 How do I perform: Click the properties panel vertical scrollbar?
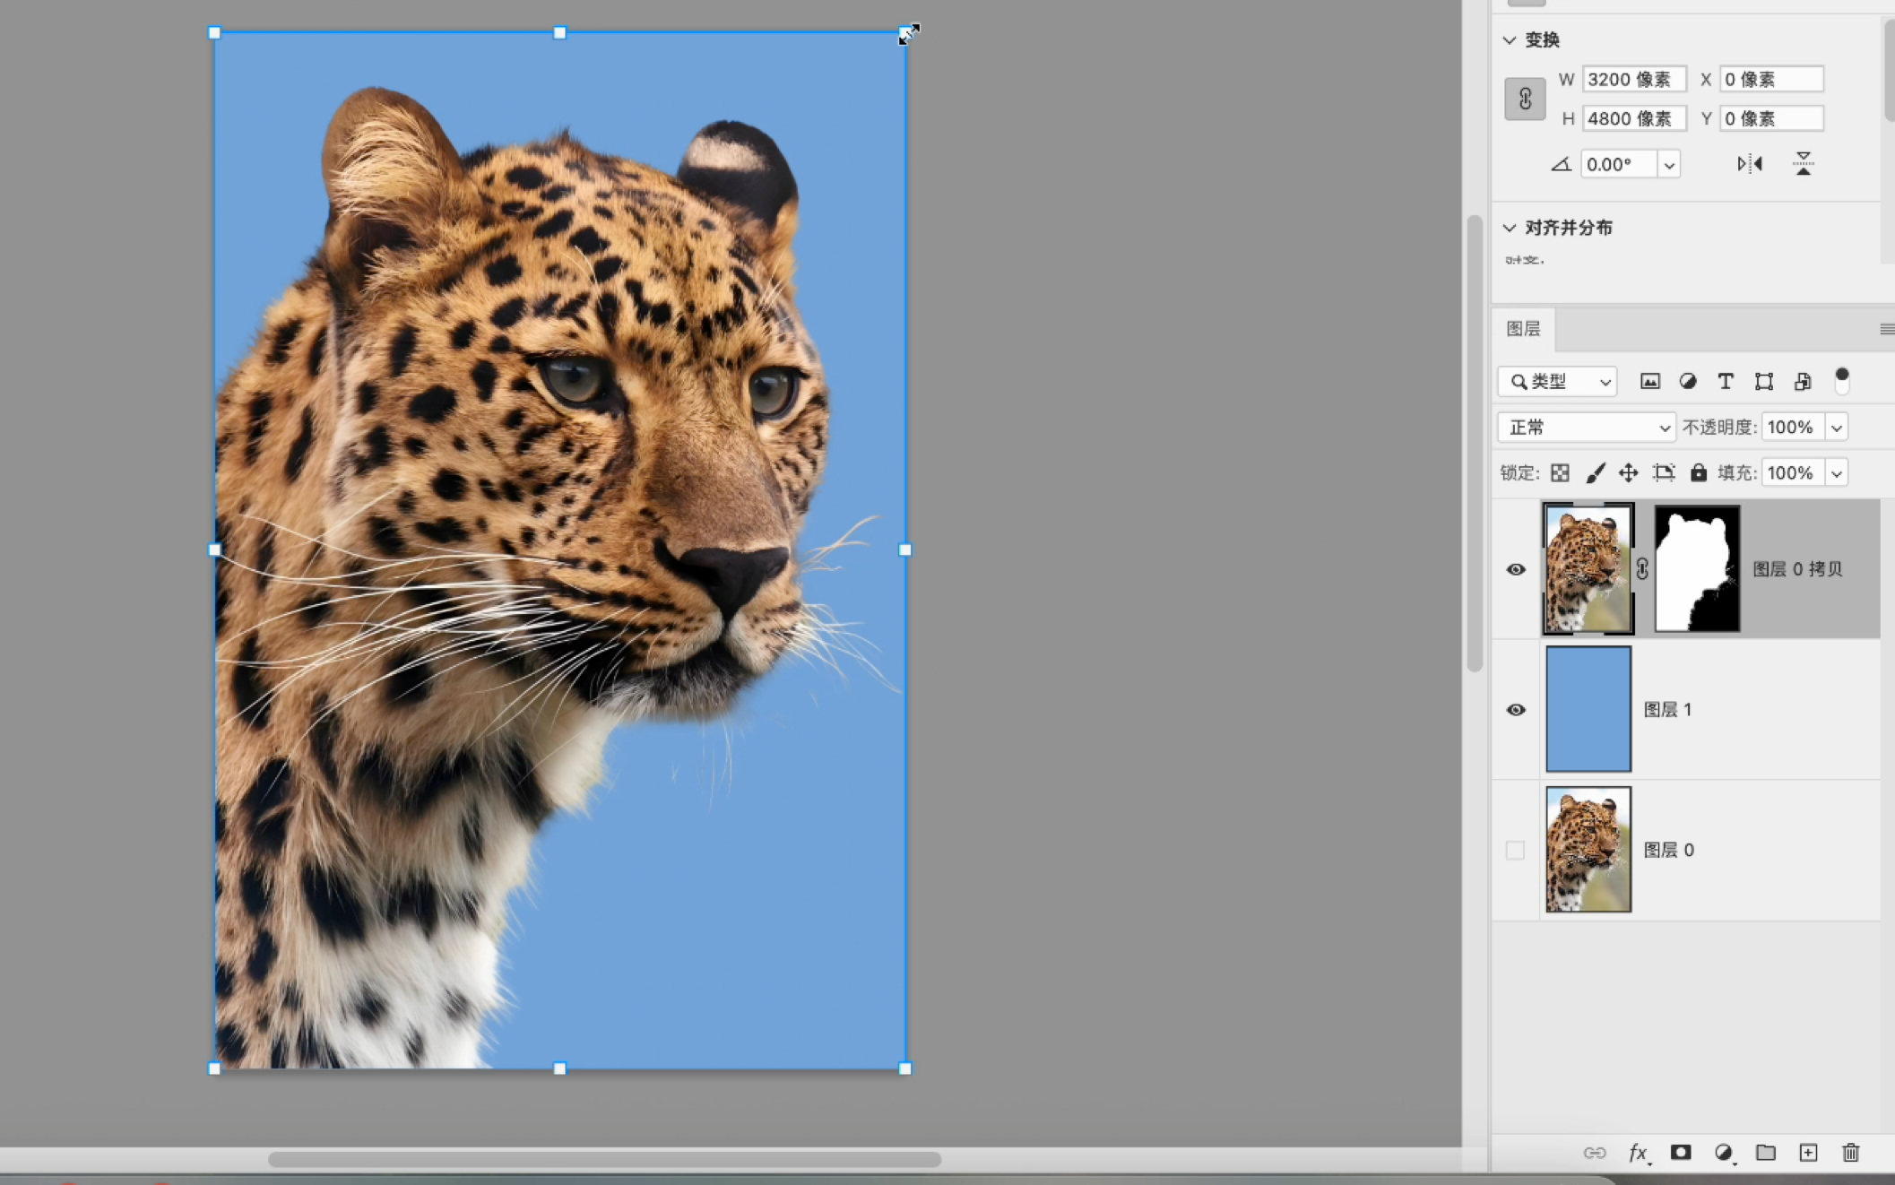1890,70
